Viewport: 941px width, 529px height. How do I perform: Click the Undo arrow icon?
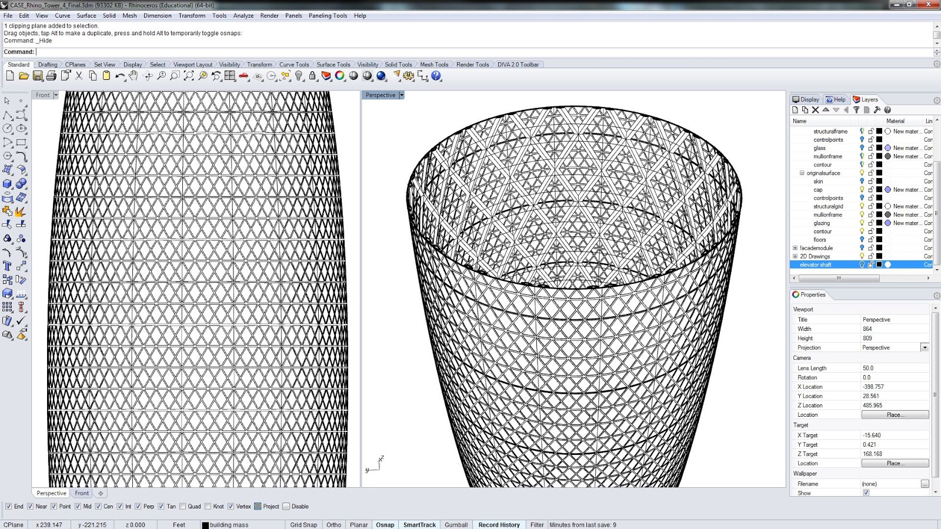120,76
